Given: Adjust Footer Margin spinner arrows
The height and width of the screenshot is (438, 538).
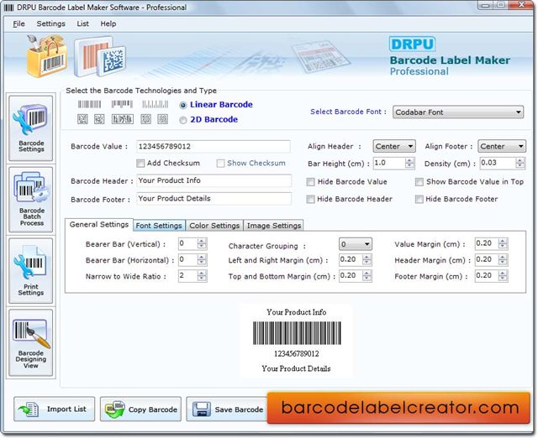Looking at the screenshot, I should point(503,276).
